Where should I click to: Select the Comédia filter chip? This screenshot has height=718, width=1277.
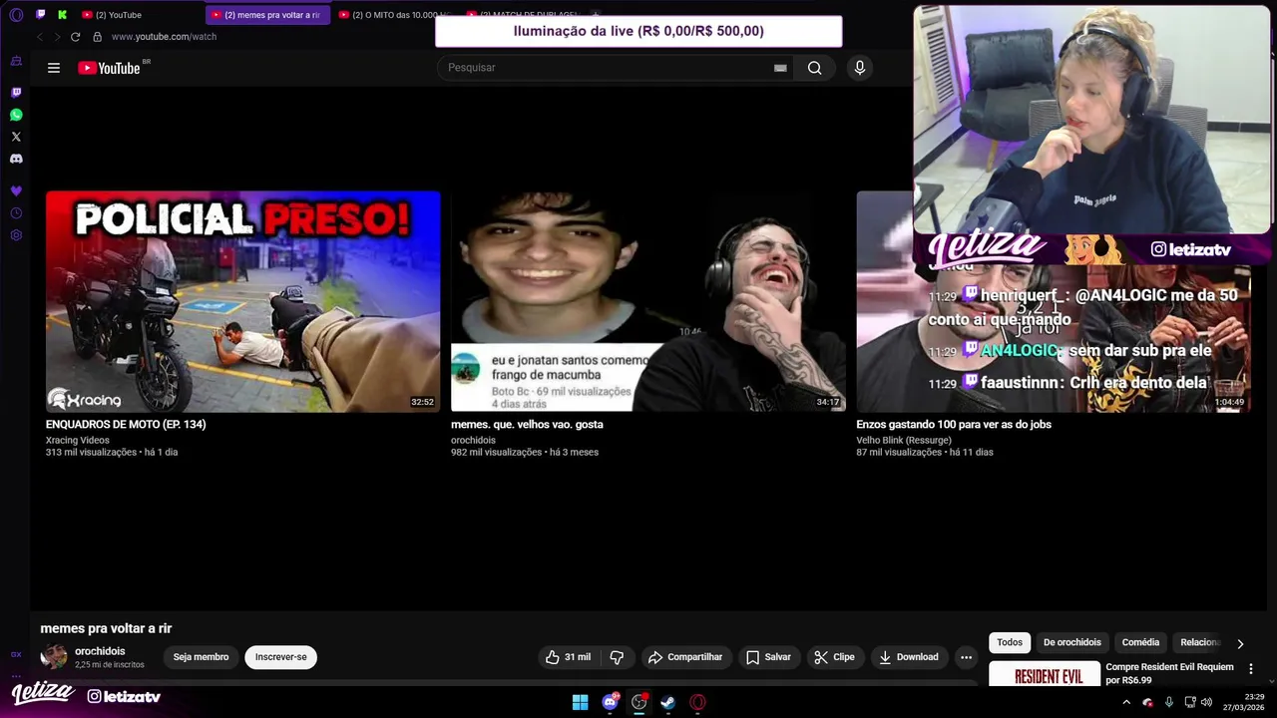(1140, 643)
